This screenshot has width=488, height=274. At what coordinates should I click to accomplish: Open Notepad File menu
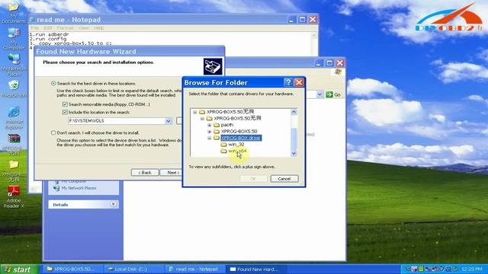coord(35,28)
